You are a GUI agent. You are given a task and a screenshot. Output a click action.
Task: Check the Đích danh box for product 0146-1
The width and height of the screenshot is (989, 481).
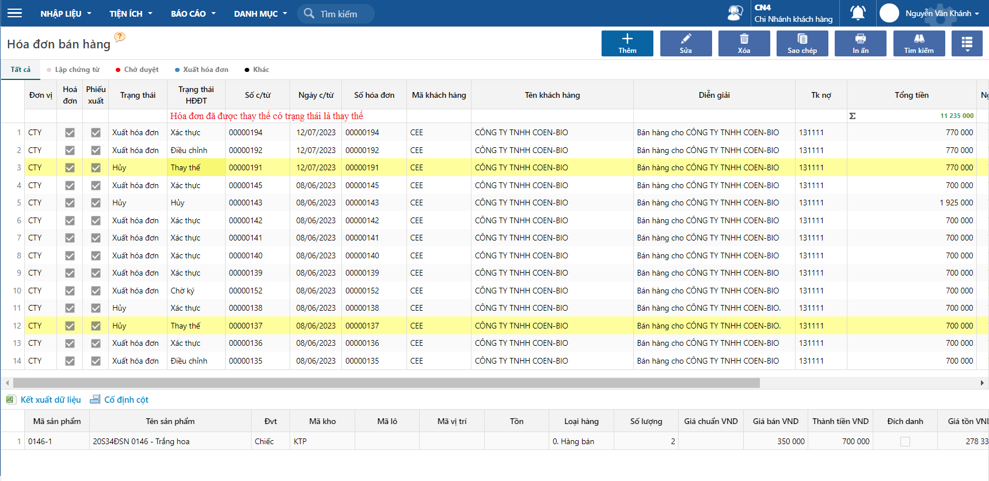coord(905,442)
